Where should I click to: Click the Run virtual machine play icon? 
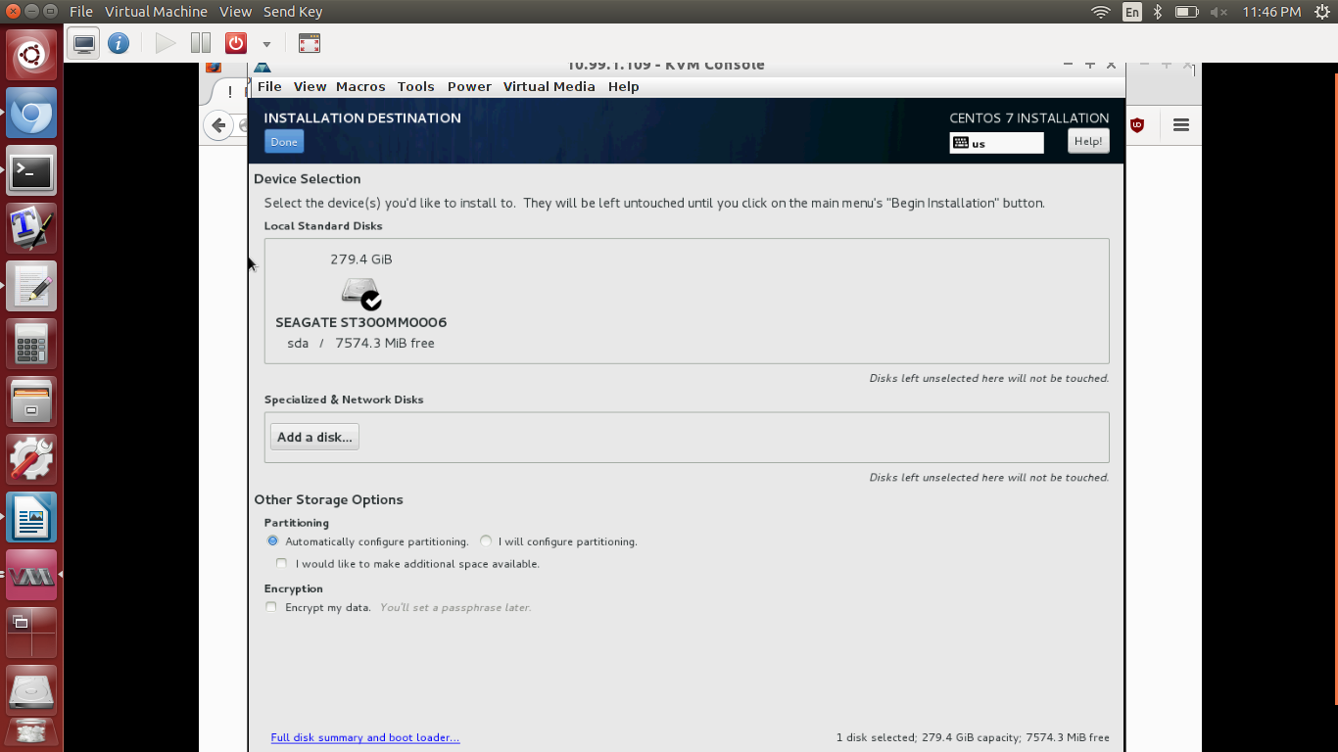click(166, 43)
